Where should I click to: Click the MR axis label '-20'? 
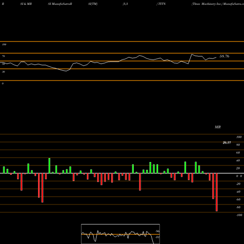click(x=238, y=184)
